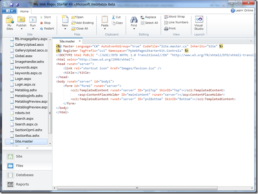
Task: Expand the Publish dropdown arrow
Action: coord(21,29)
